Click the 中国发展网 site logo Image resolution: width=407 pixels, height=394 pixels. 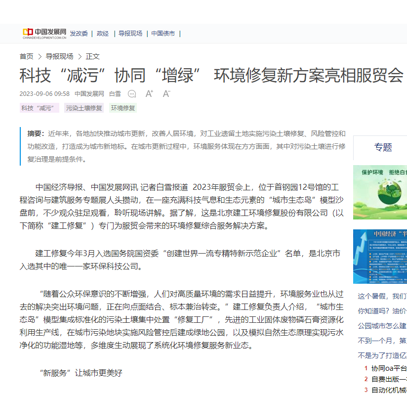pos(44,34)
